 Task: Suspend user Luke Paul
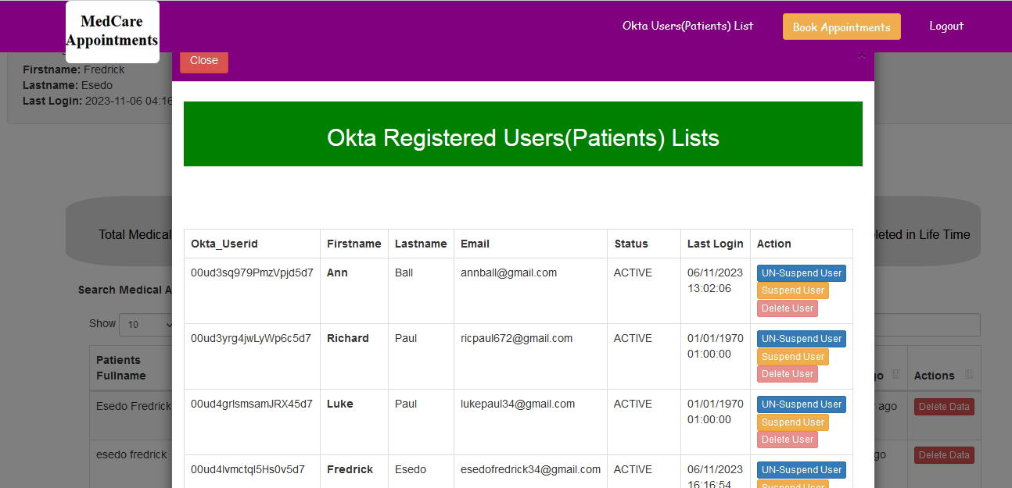point(792,422)
